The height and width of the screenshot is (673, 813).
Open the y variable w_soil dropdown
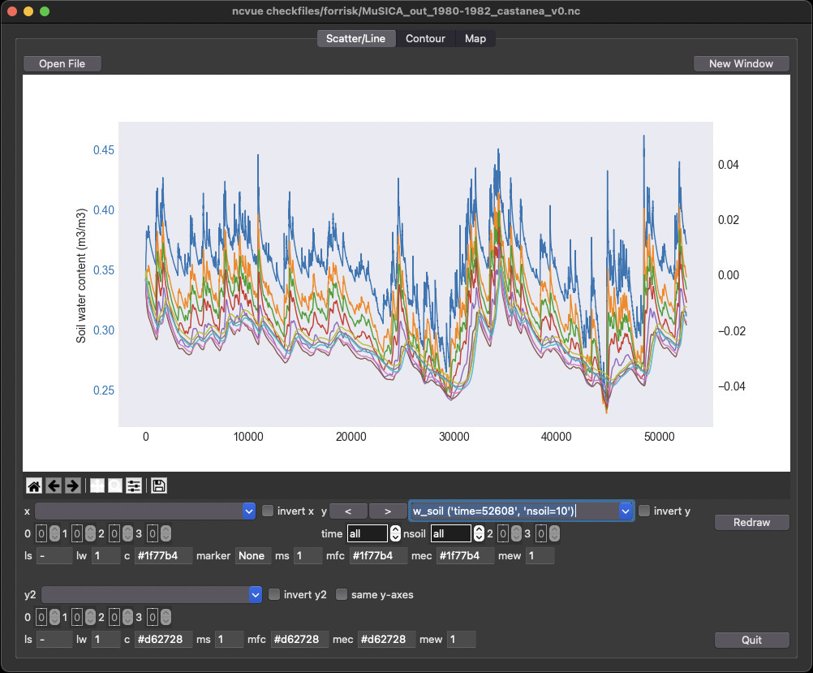521,511
